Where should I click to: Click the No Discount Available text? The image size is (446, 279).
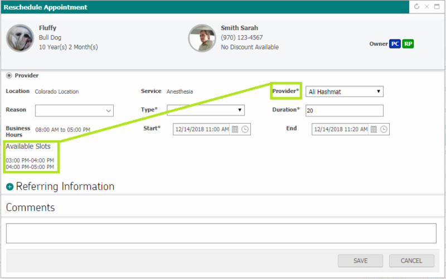point(250,47)
